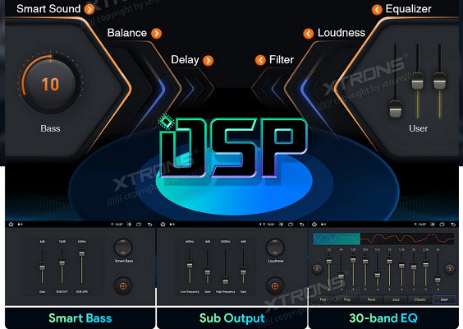Toggle the Smart Bass ON knob
The height and width of the screenshot is (329, 463).
[123, 248]
